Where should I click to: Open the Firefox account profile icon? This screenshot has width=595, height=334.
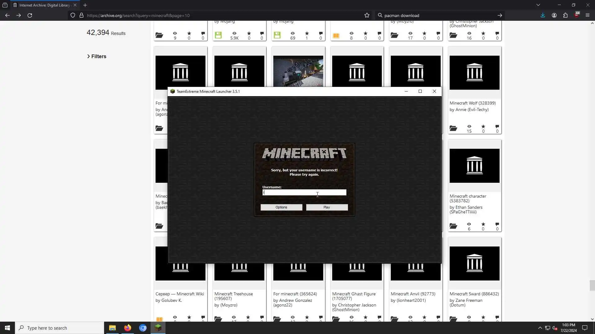[554, 15]
